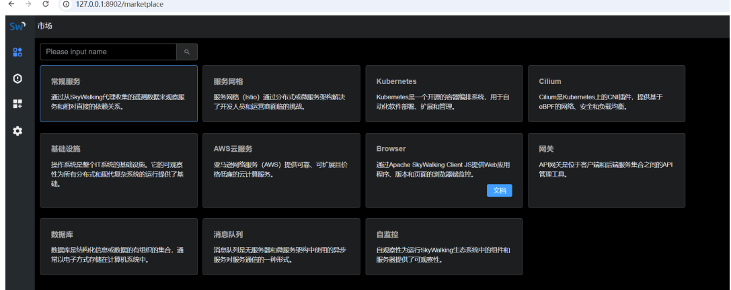Open the 自监控 card

pyautogui.click(x=444, y=247)
